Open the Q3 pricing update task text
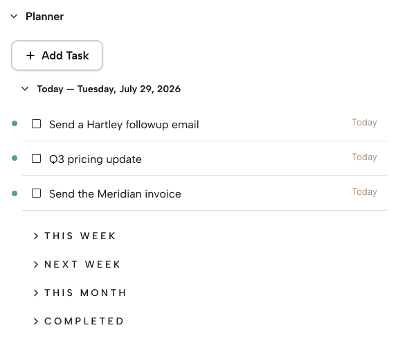 click(x=96, y=159)
